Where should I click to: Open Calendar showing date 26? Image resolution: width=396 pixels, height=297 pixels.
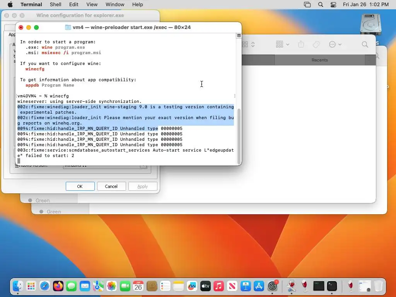click(x=138, y=286)
